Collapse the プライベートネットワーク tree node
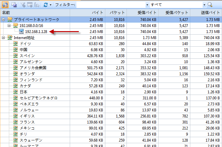Viewport: 222px width, 147px height. (x=3, y=19)
